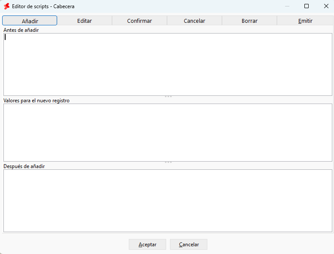Minimize the script editor window
Screen dimensions: 334x254
click(287, 6)
